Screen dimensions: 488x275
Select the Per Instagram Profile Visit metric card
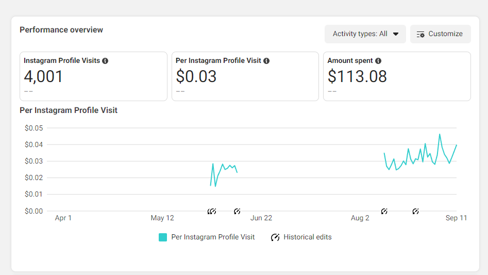[245, 76]
